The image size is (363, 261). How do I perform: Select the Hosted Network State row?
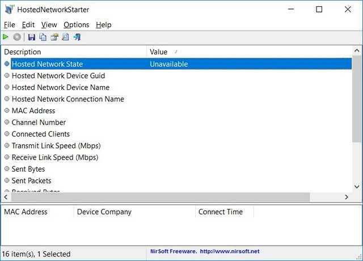click(178, 64)
